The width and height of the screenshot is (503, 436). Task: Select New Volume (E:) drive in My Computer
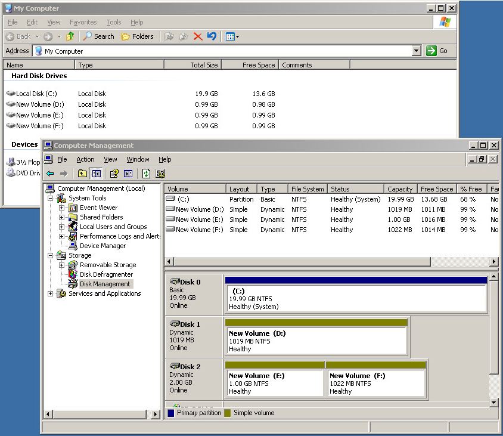click(x=35, y=115)
